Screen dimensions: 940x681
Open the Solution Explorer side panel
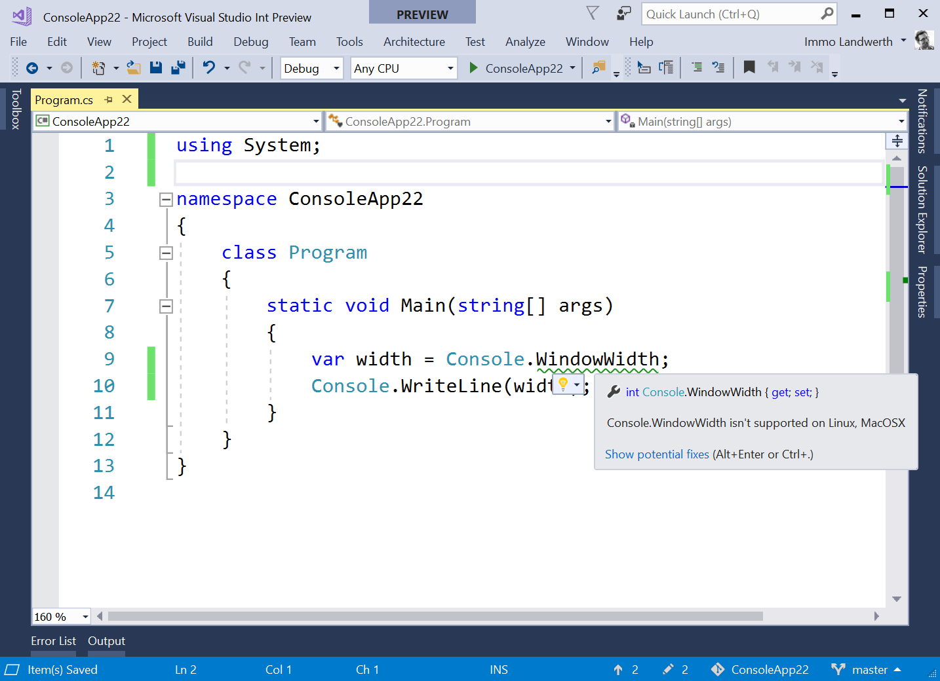(x=922, y=210)
